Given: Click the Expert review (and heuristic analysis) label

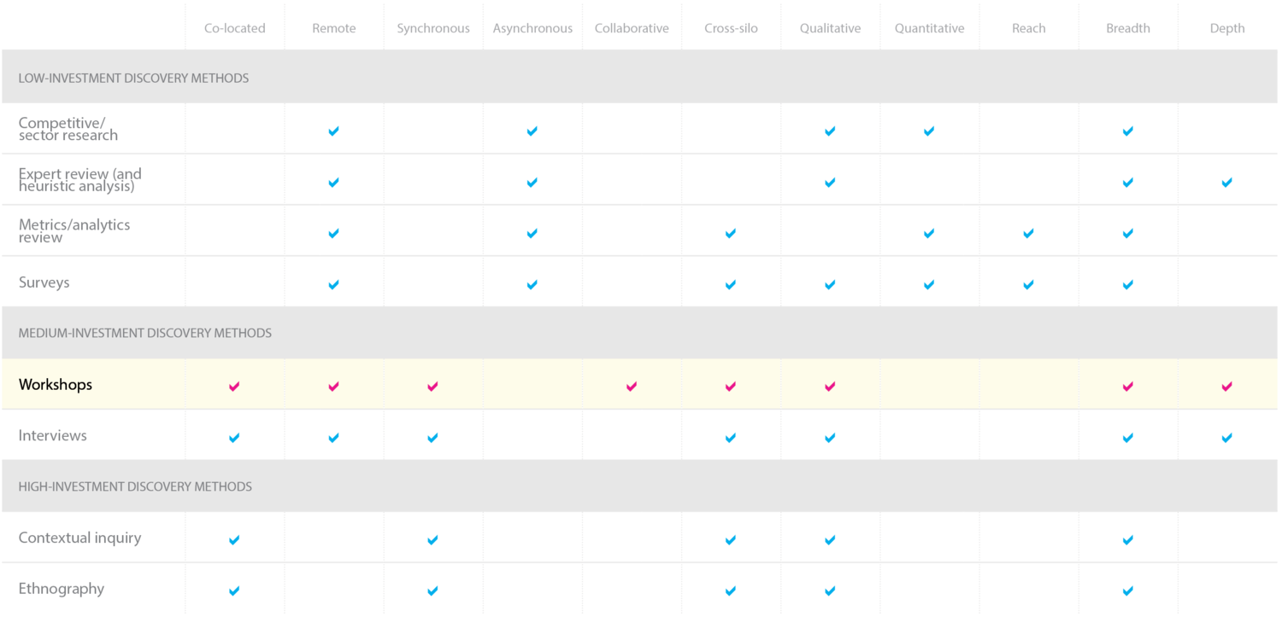Looking at the screenshot, I should tap(79, 180).
